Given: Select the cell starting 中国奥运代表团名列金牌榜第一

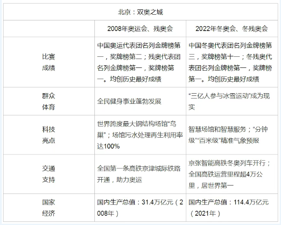Looking at the screenshot, I should click(x=140, y=62).
